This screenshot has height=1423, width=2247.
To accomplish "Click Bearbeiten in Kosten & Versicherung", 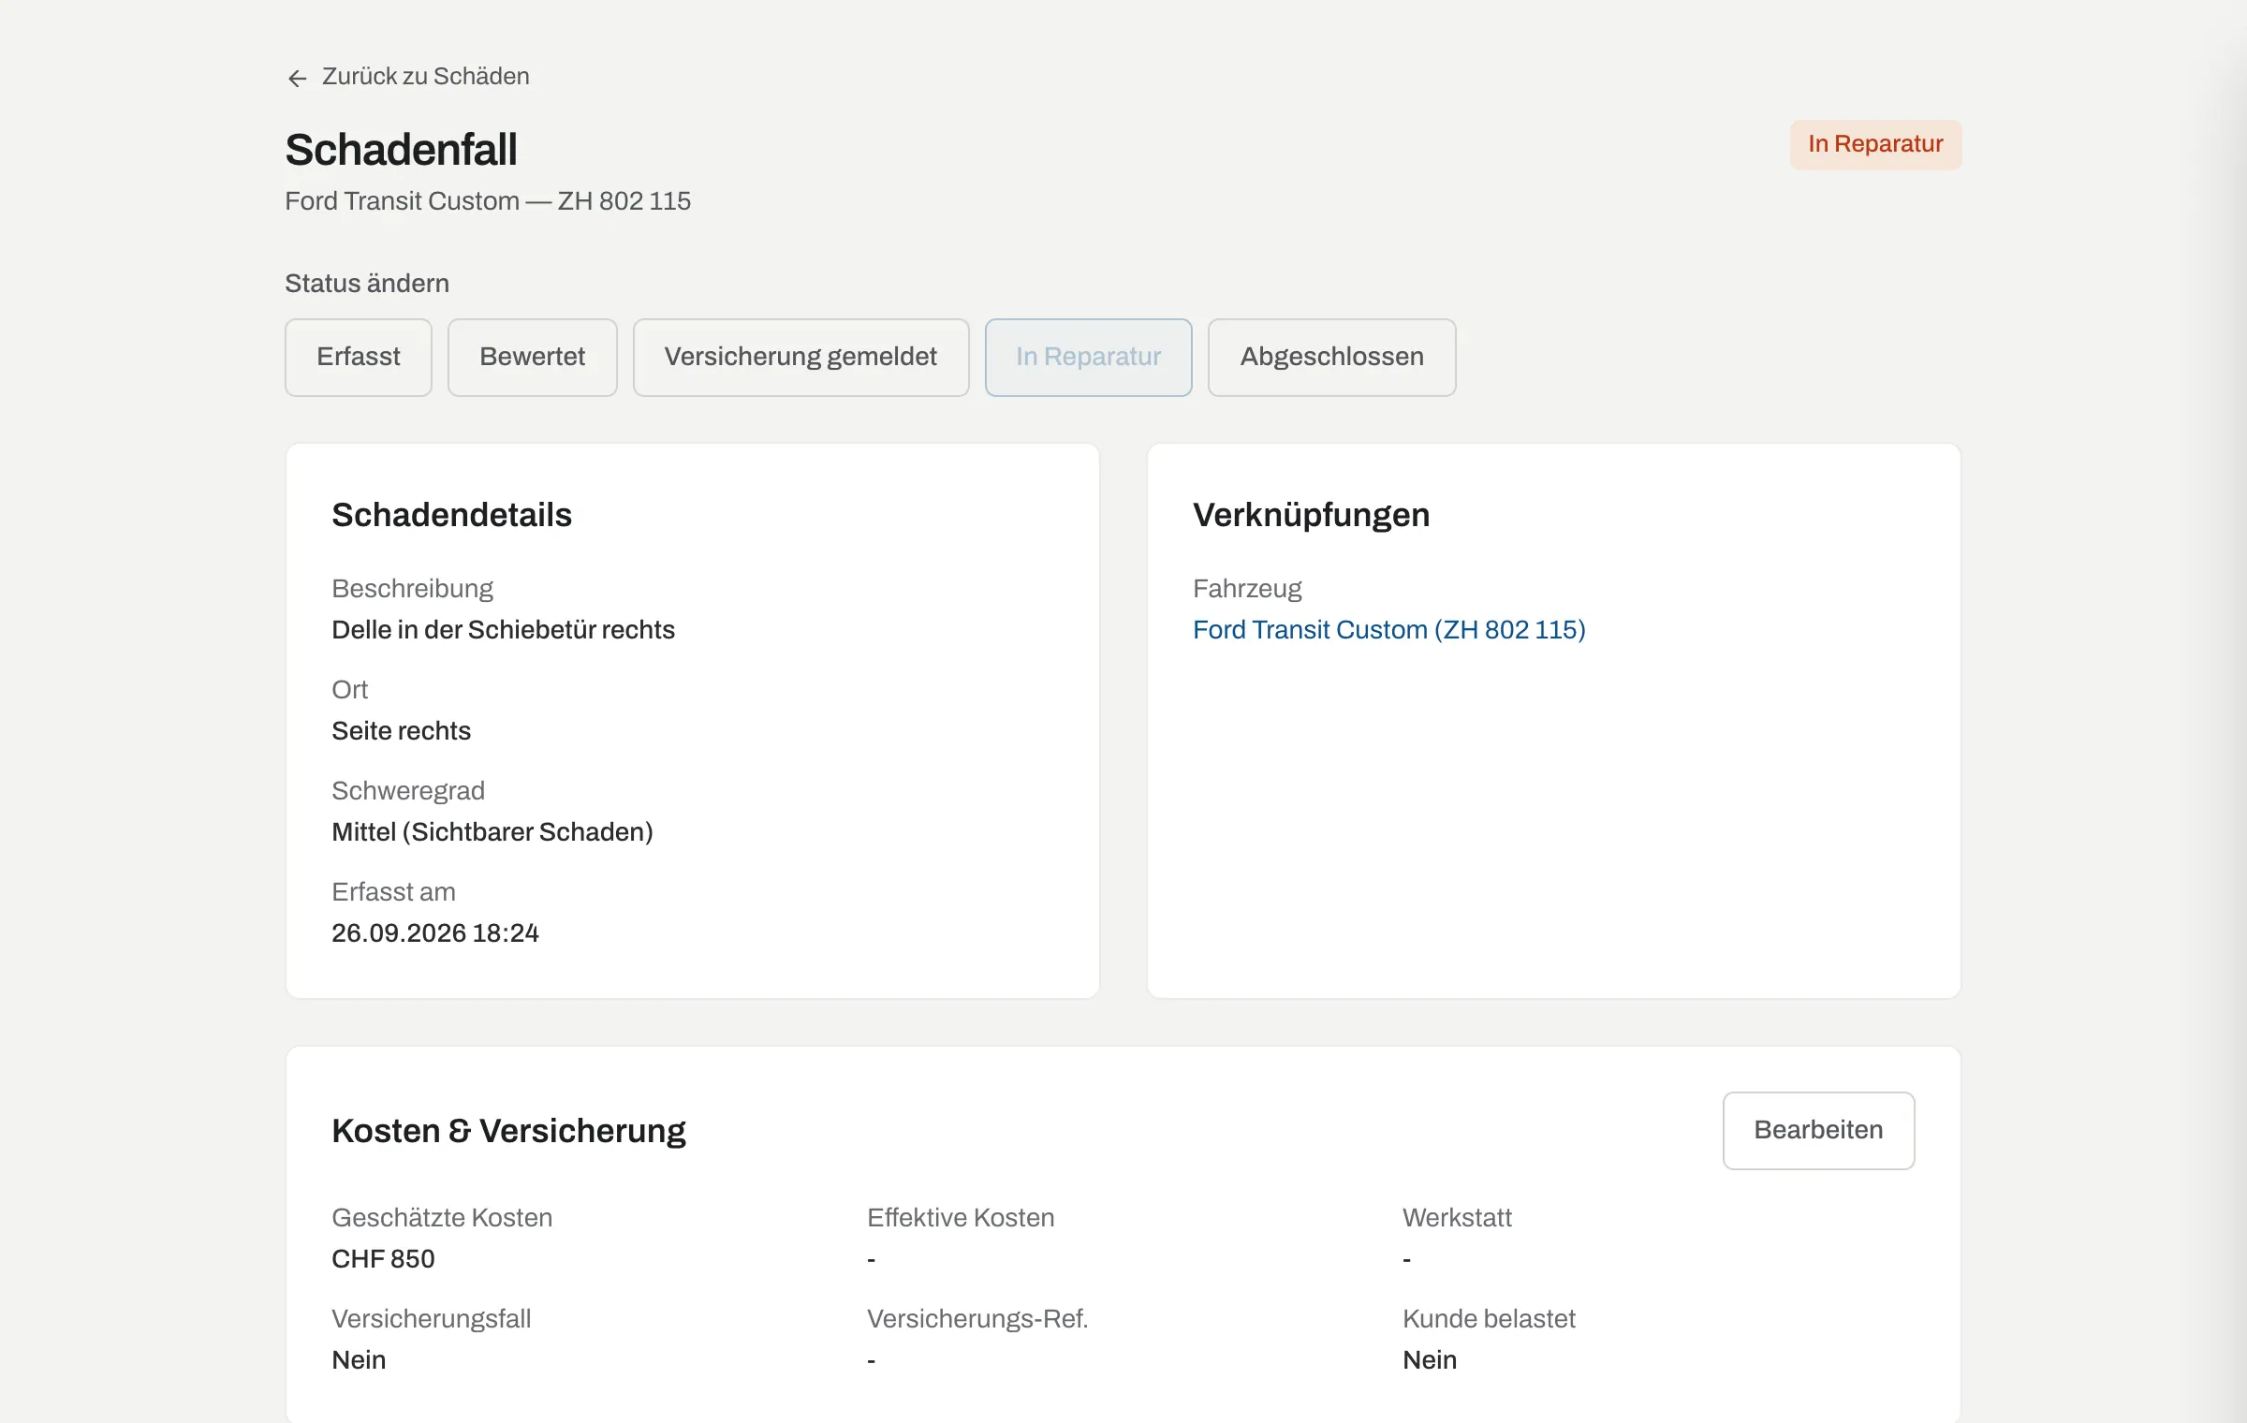I will click(x=1818, y=1130).
